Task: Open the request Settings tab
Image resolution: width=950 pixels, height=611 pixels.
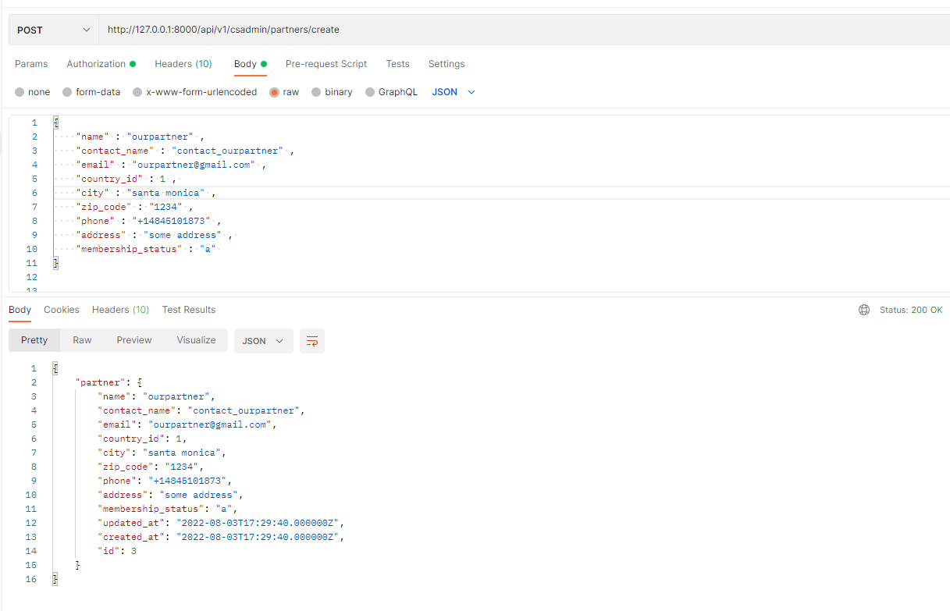Action: point(447,64)
